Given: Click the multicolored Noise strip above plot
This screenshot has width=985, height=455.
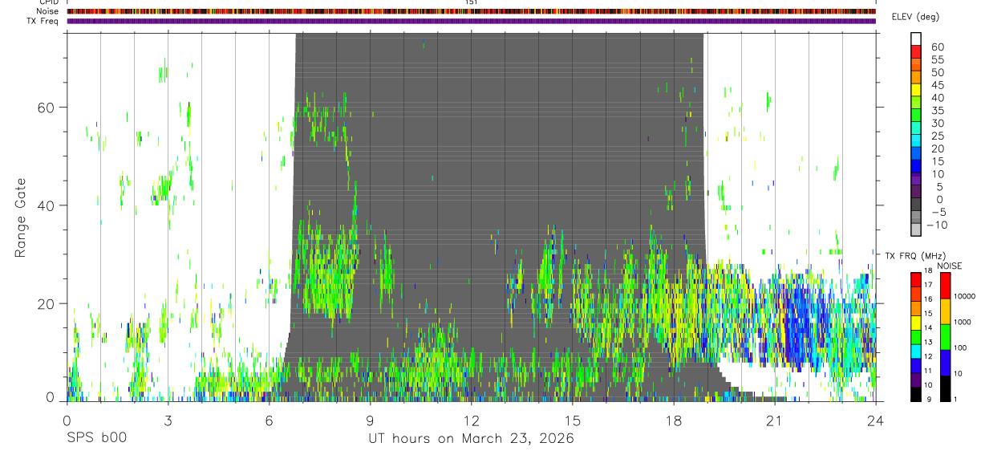Looking at the screenshot, I should (x=471, y=11).
